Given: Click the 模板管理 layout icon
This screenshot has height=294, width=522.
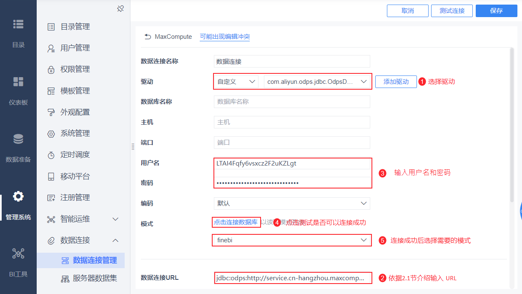Looking at the screenshot, I should [51, 91].
